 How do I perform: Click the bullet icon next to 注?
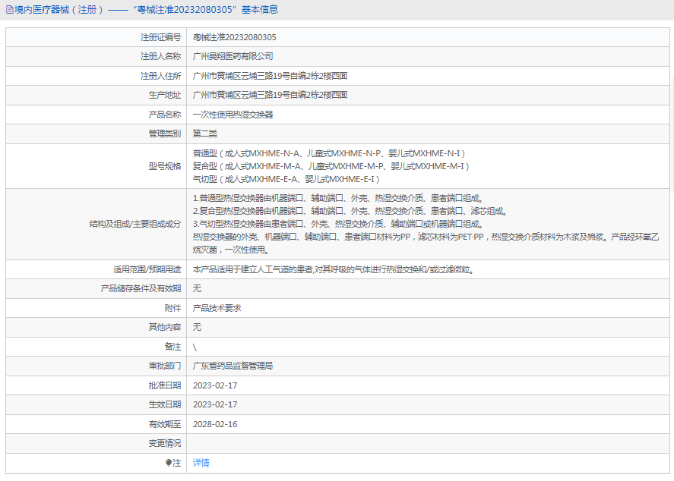click(169, 463)
